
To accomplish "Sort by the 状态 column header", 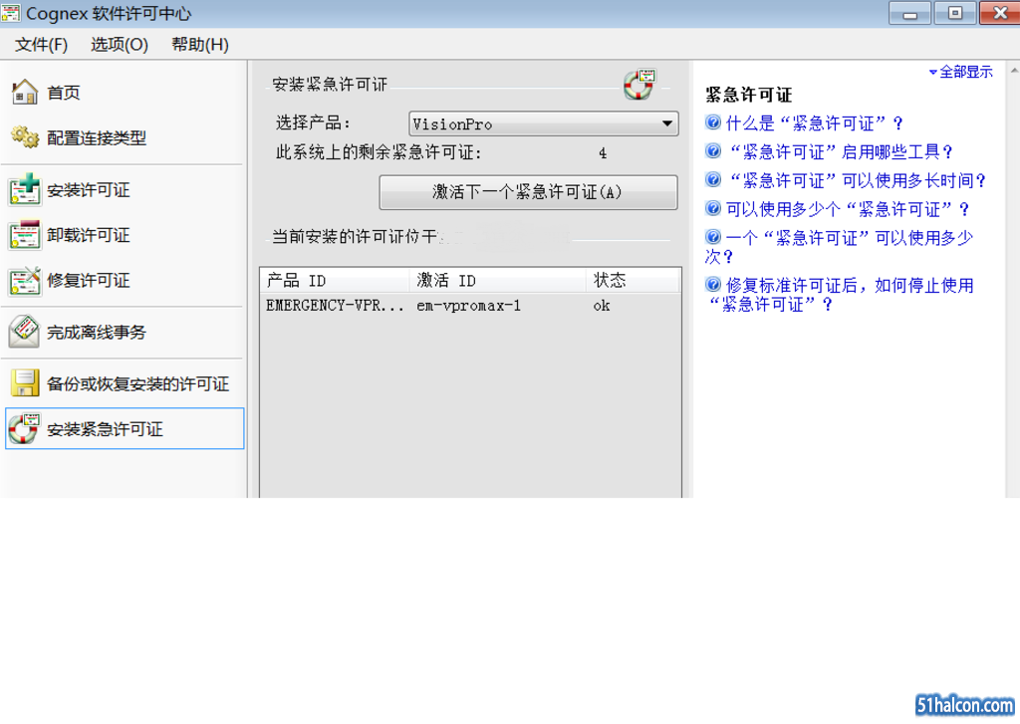I will click(633, 281).
